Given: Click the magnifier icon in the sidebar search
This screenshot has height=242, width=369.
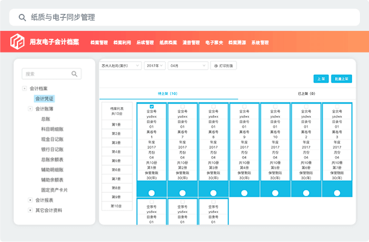Looking at the screenshot, I should tap(74, 74).
